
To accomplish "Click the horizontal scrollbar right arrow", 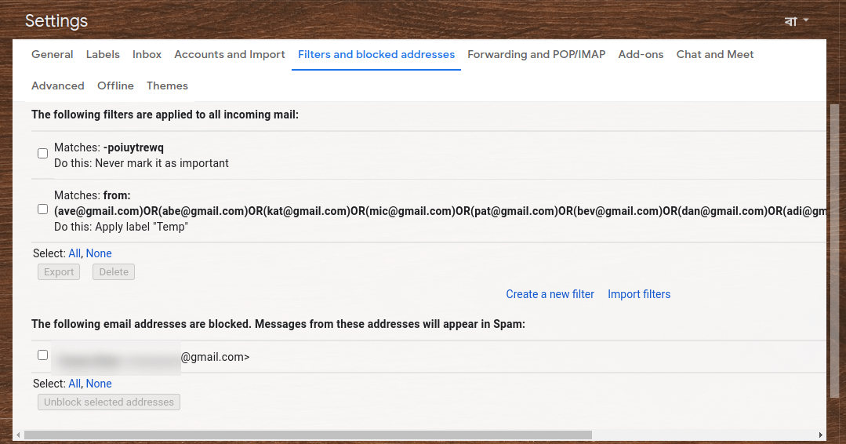I will tap(821, 435).
